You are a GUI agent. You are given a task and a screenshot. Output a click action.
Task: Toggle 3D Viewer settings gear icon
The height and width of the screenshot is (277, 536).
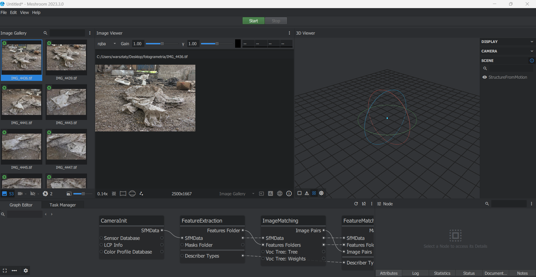(x=321, y=193)
